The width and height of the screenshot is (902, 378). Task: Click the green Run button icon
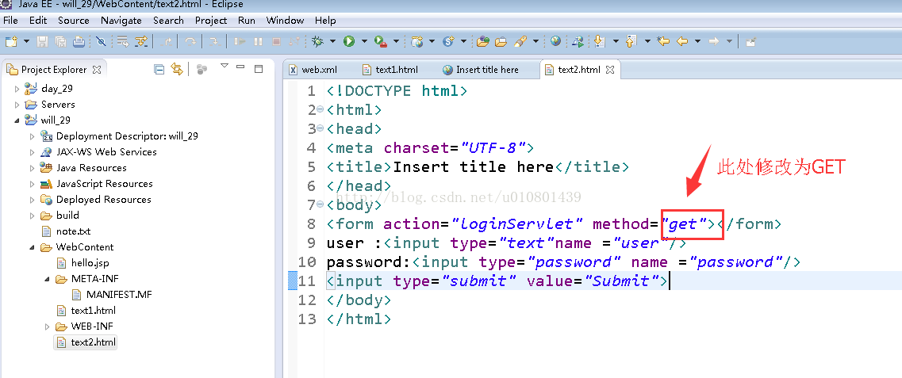pyautogui.click(x=348, y=41)
